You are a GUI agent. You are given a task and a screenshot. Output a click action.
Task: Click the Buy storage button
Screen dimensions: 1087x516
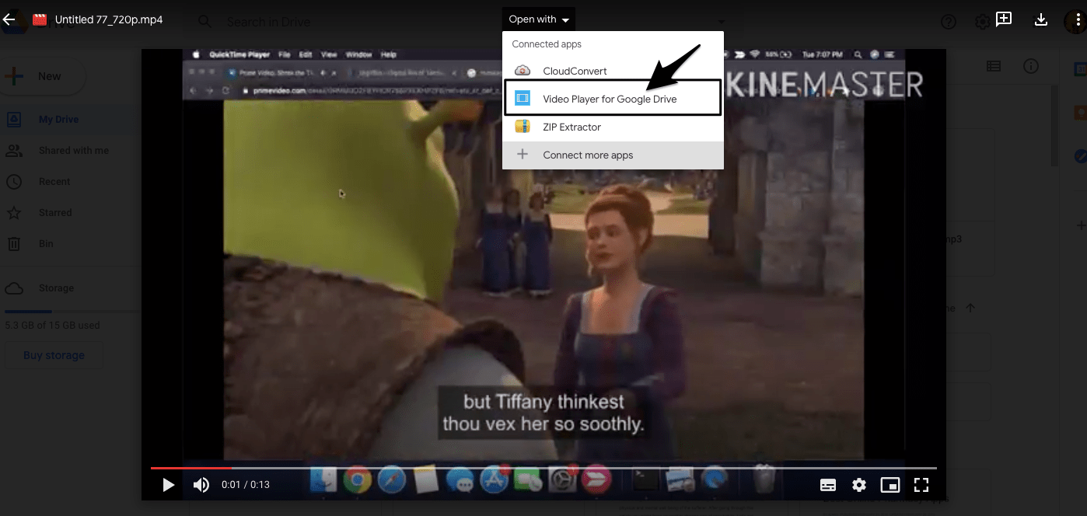pos(54,355)
